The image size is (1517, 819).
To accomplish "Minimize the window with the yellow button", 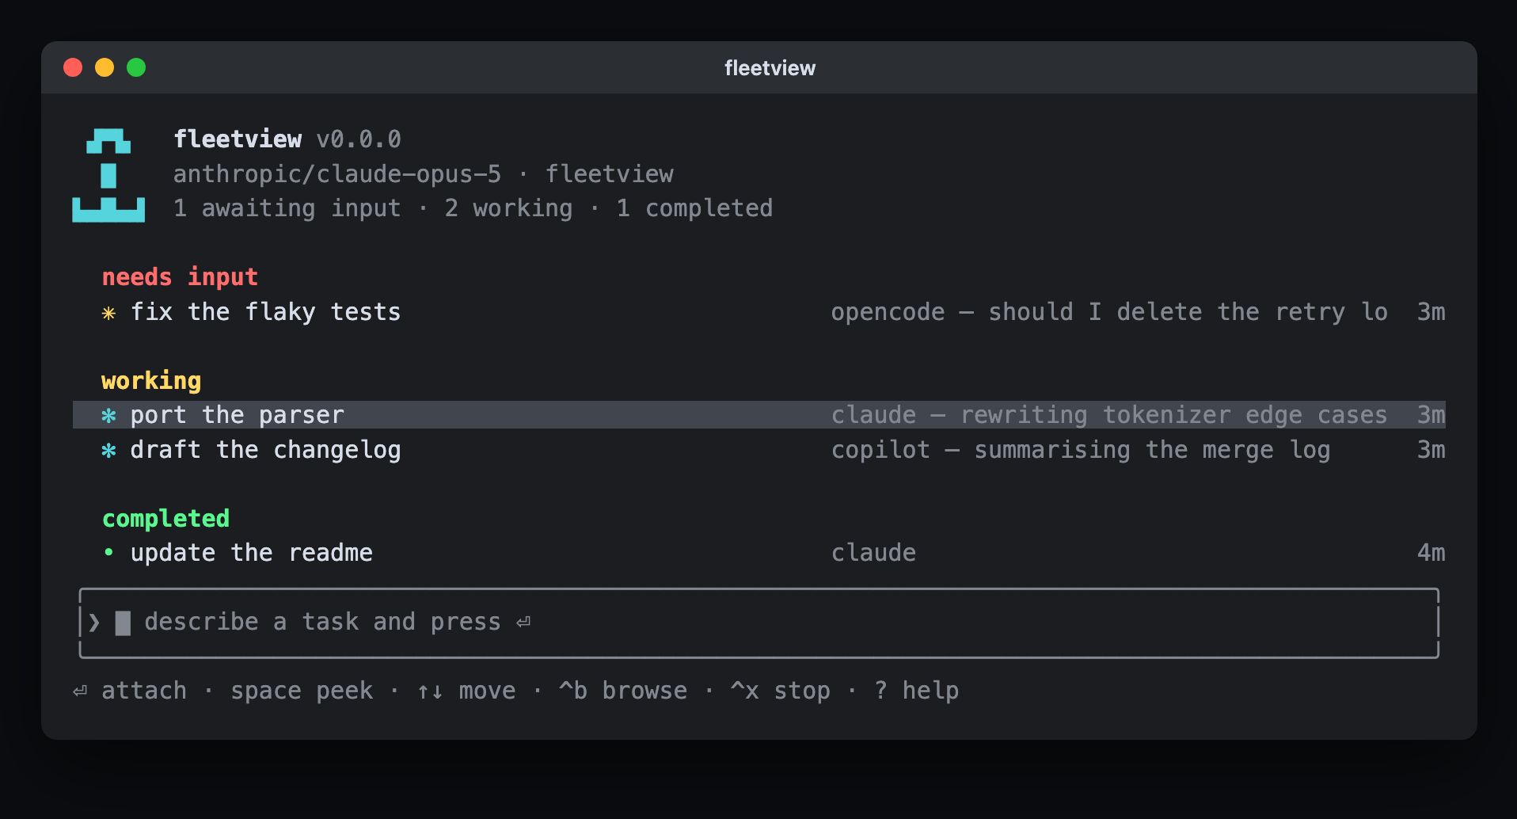I will 105,67.
